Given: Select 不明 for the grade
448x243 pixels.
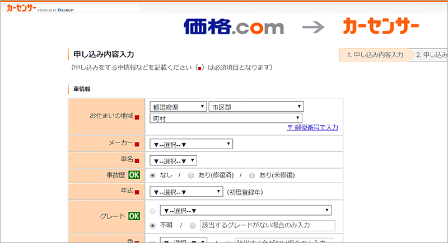Looking at the screenshot, I should 154,226.
